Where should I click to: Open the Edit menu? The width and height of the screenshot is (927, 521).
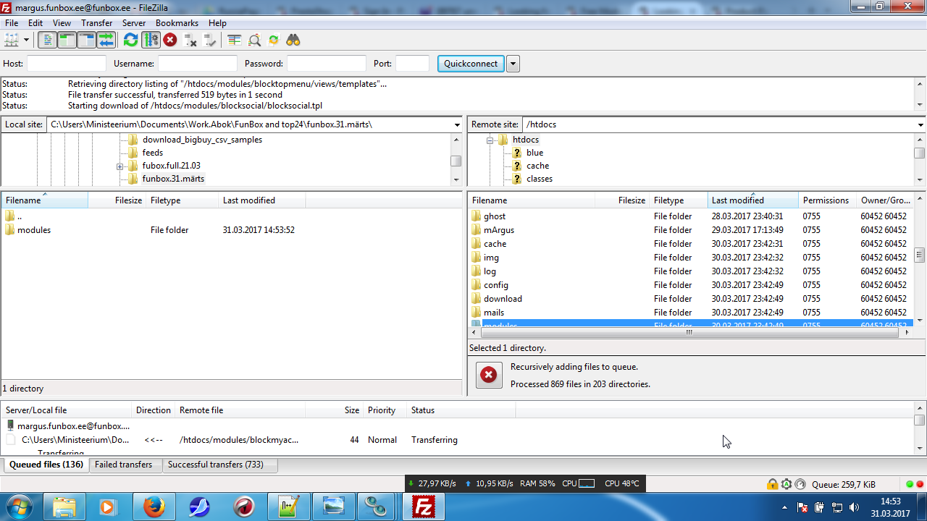click(x=35, y=23)
